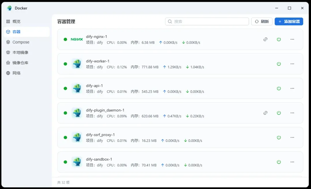
Task: Click the search container input field
Action: point(207,21)
